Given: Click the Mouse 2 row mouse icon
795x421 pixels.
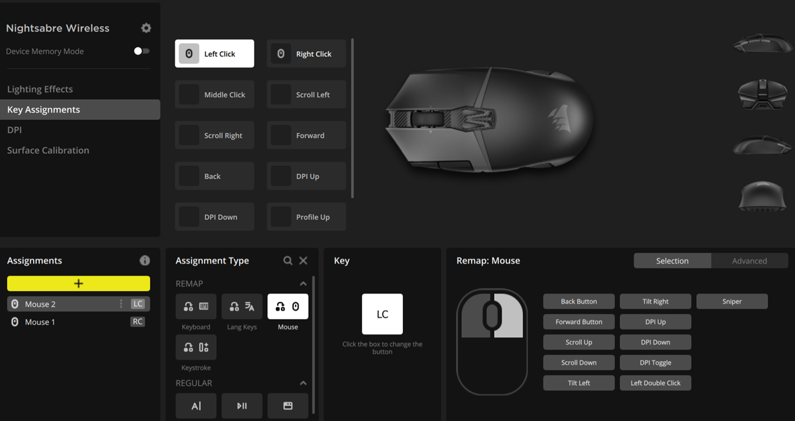Looking at the screenshot, I should click(15, 304).
